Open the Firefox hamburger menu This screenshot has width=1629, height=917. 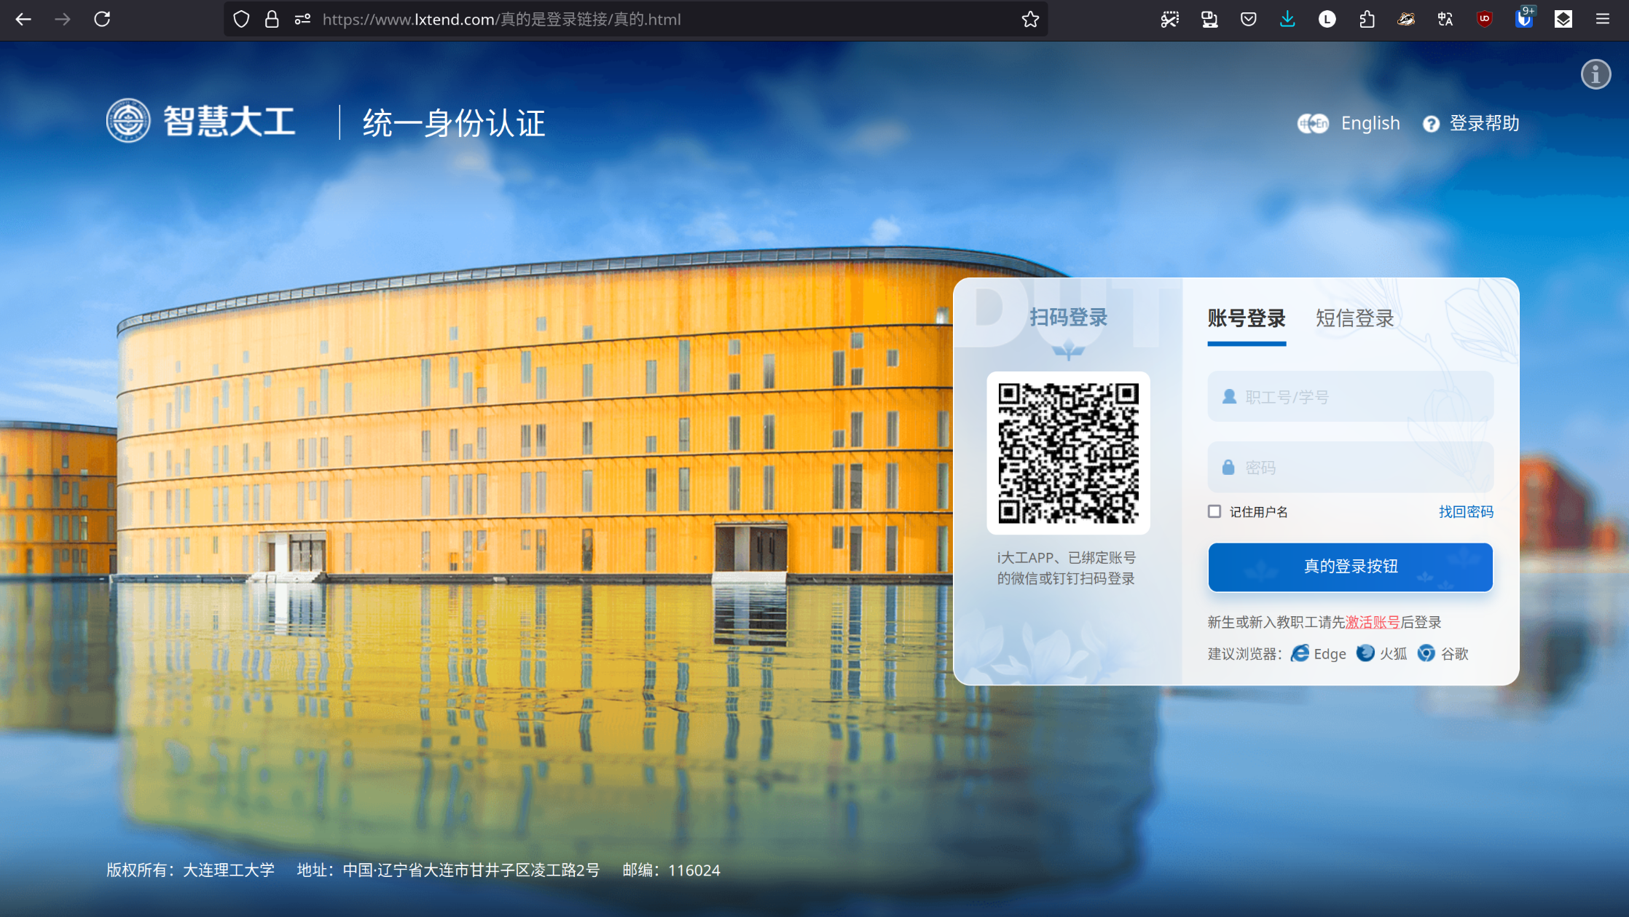[x=1602, y=20]
